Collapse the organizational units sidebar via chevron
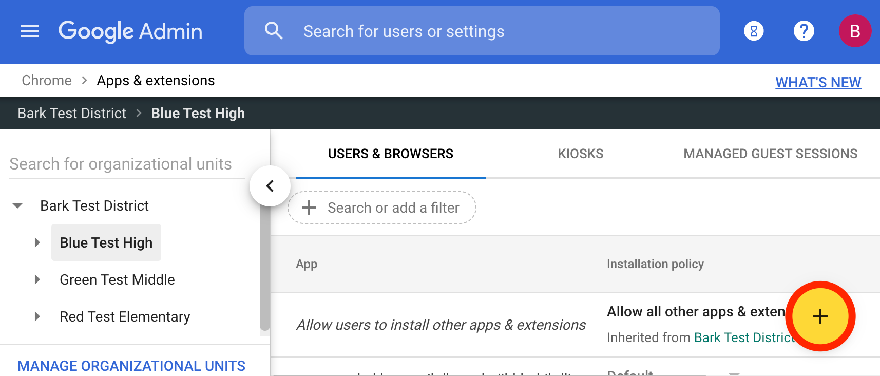 point(270,186)
